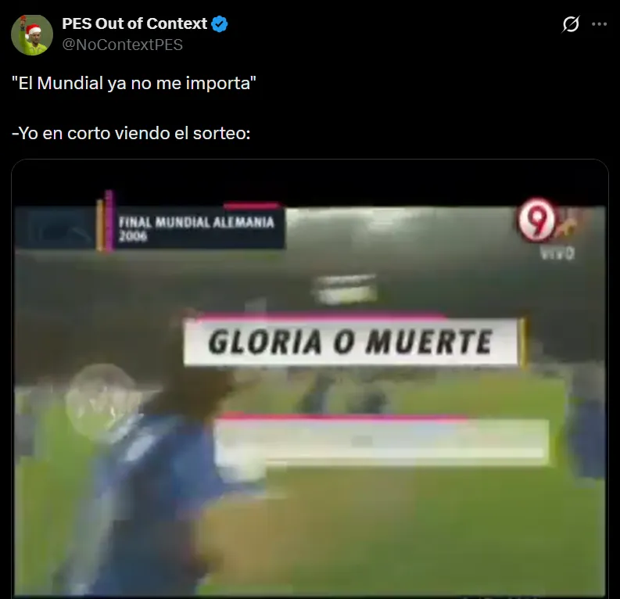
Task: Play the embedded World Cup video
Action: pyautogui.click(x=310, y=378)
